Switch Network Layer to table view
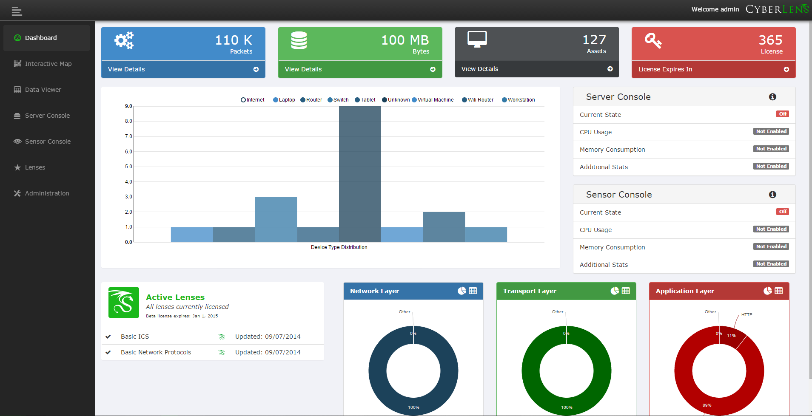Screen dimensions: 812x416 pos(472,291)
